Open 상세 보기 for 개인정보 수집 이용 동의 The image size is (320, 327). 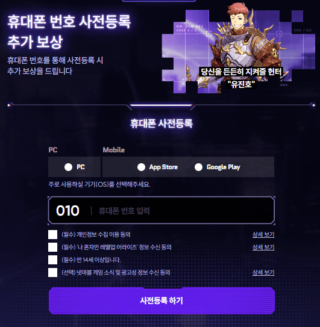pyautogui.click(x=263, y=235)
